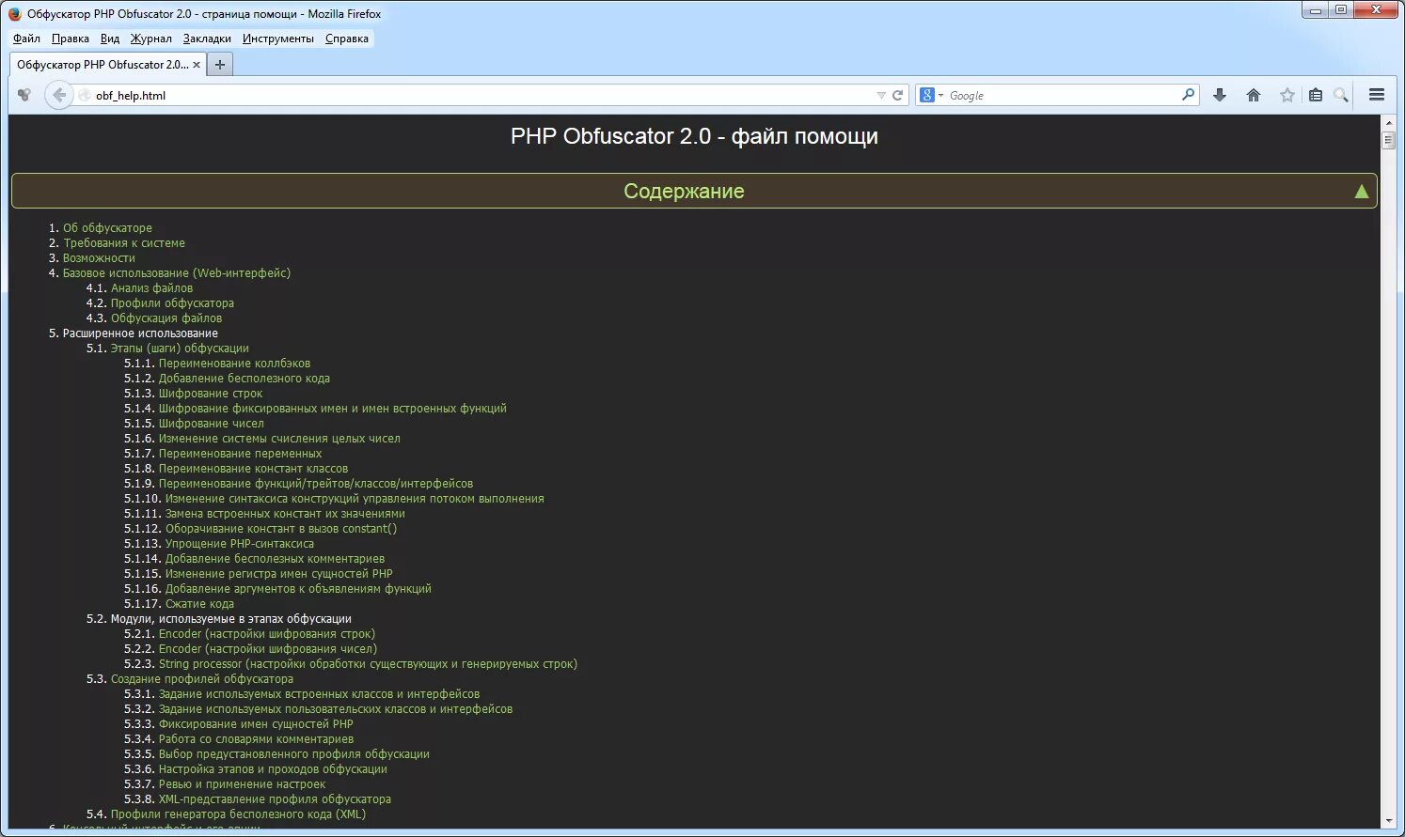The width and height of the screenshot is (1405, 837).
Task: Open link String processor settings
Action: pyautogui.click(x=368, y=664)
